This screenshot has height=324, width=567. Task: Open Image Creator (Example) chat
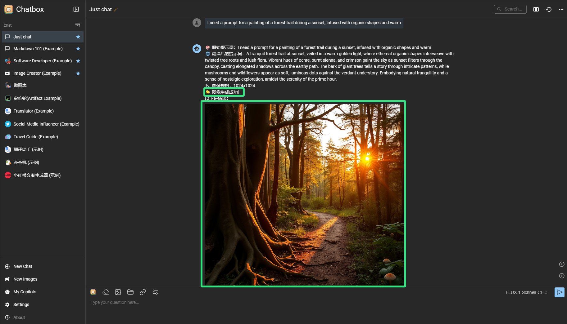43,73
